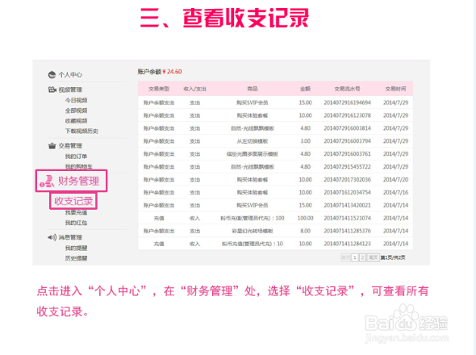
Task: Click the 交易流水号 column header
Action: pos(347,89)
